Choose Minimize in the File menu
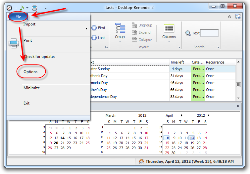 point(32,88)
